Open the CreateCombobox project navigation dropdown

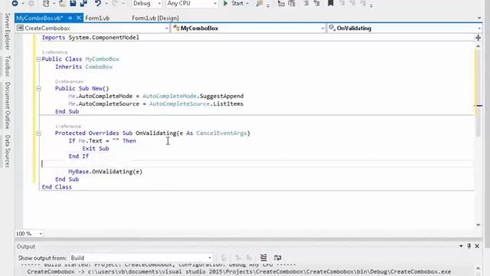pyautogui.click(x=93, y=28)
